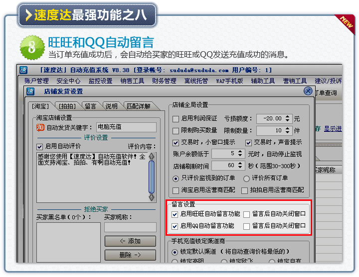Viewport: 359px width, 277px height.
Task: Click the 限制数量 value field
Action: pos(271,131)
